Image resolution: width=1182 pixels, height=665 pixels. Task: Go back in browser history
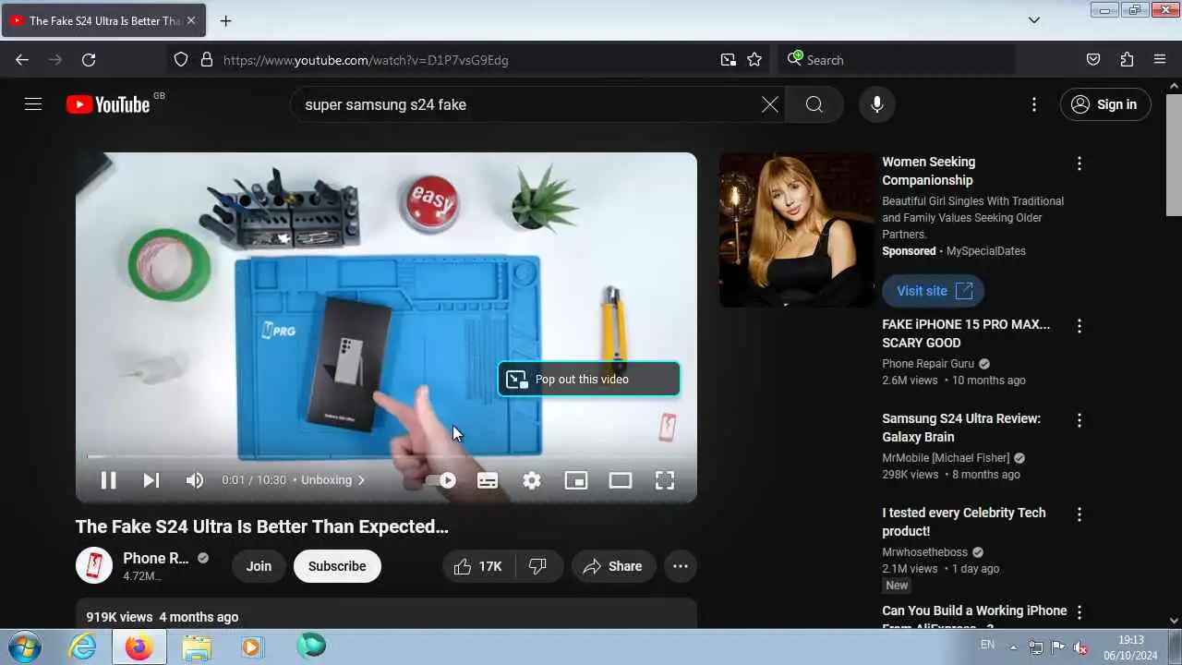(x=22, y=60)
